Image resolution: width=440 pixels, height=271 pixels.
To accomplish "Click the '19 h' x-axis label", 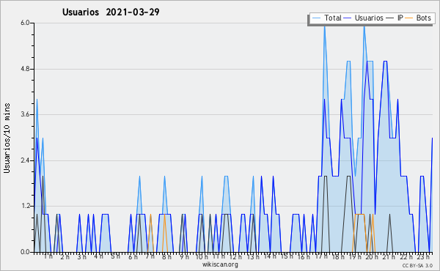I will click(355, 256).
